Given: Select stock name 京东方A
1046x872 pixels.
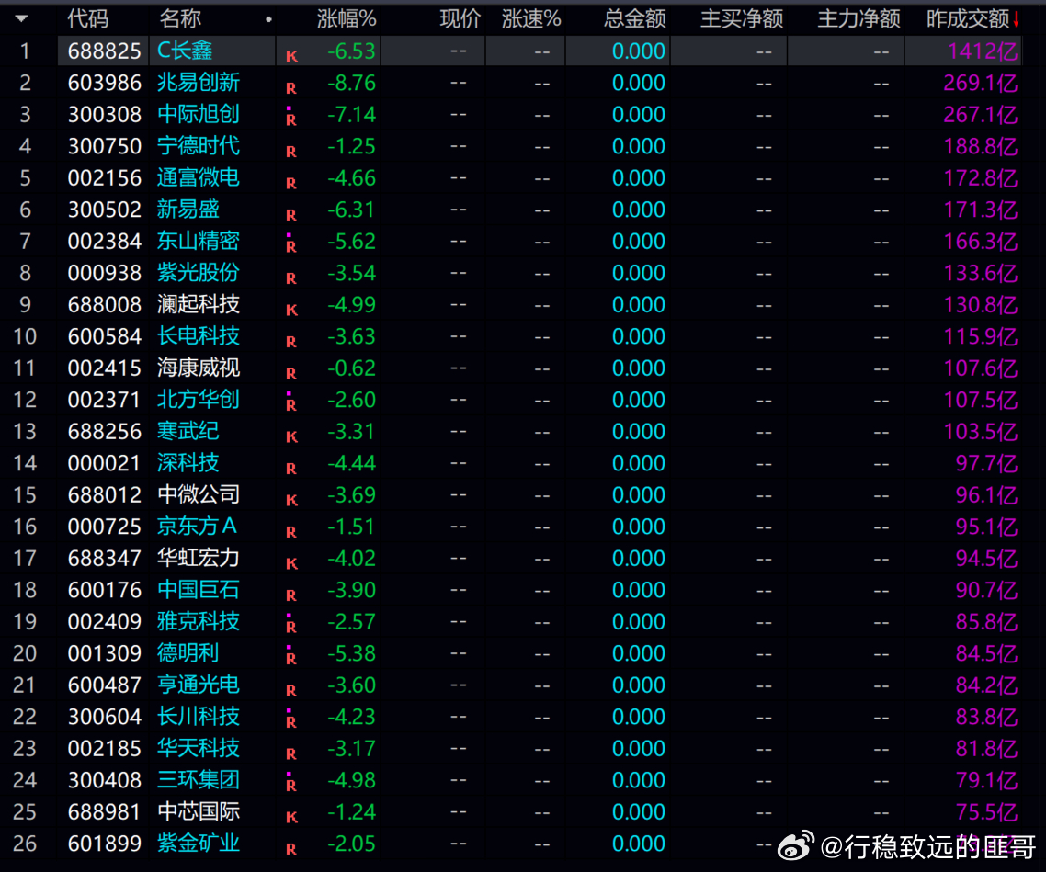Looking at the screenshot, I should click(x=197, y=526).
